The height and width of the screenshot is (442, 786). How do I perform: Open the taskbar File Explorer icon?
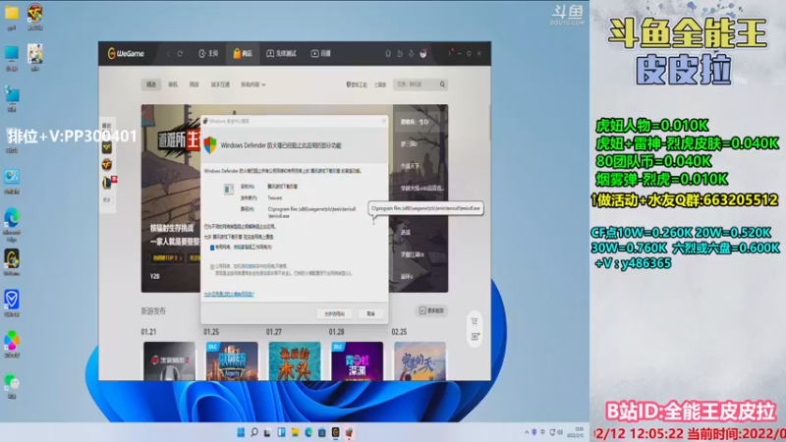coord(296,432)
